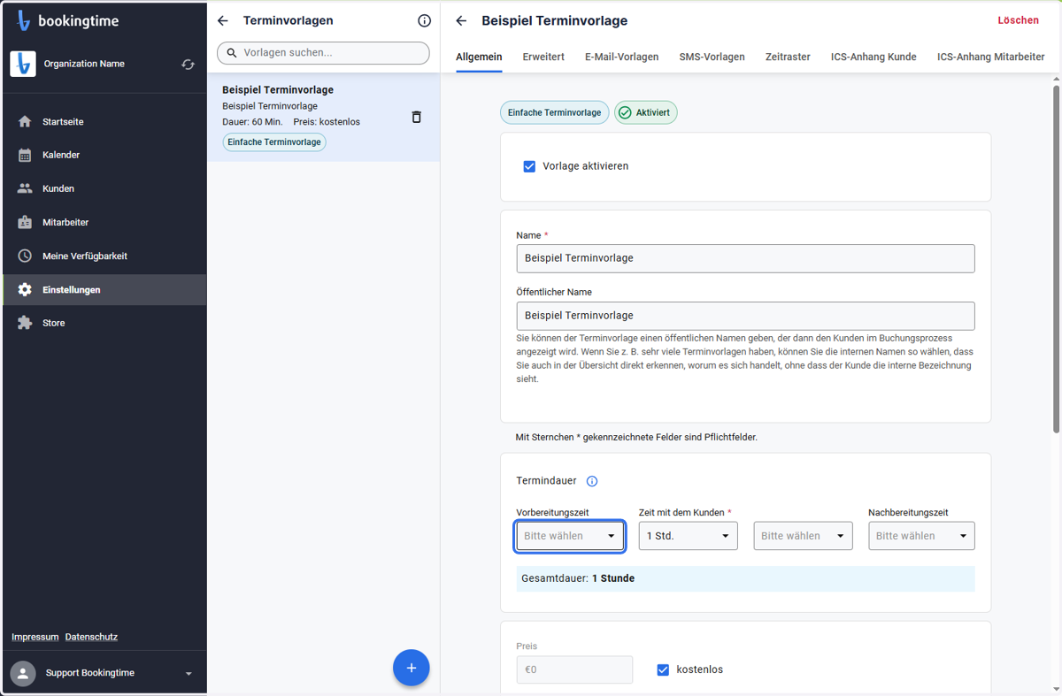This screenshot has height=696, width=1062.
Task: Open the Datenschutz link
Action: (x=91, y=637)
